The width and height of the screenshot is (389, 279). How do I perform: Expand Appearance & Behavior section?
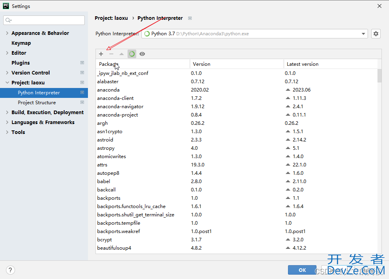(7, 33)
